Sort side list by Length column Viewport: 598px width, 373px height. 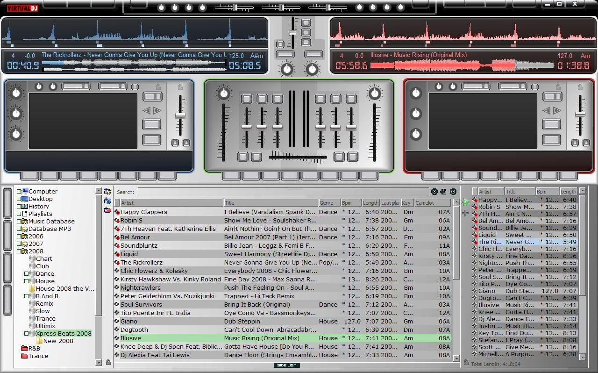click(569, 192)
